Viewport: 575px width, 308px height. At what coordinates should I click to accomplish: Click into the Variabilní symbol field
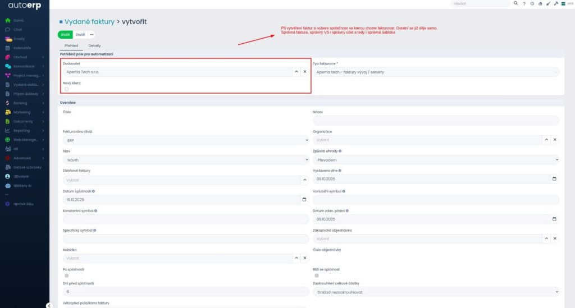click(436, 199)
